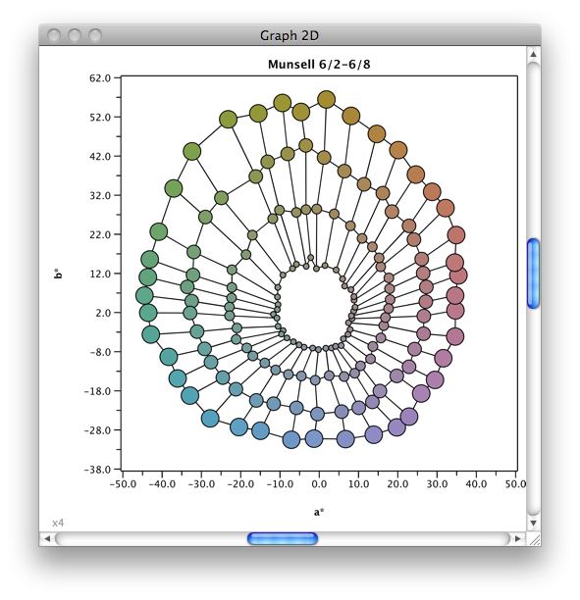580x600 pixels.
Task: Click the Munsell 6/2-6/8 chart title
Action: point(319,65)
